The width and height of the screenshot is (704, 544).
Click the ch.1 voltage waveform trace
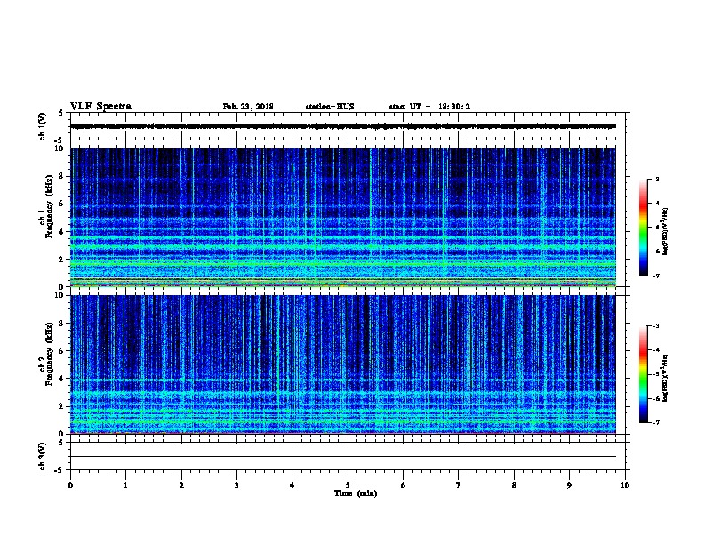pos(343,126)
